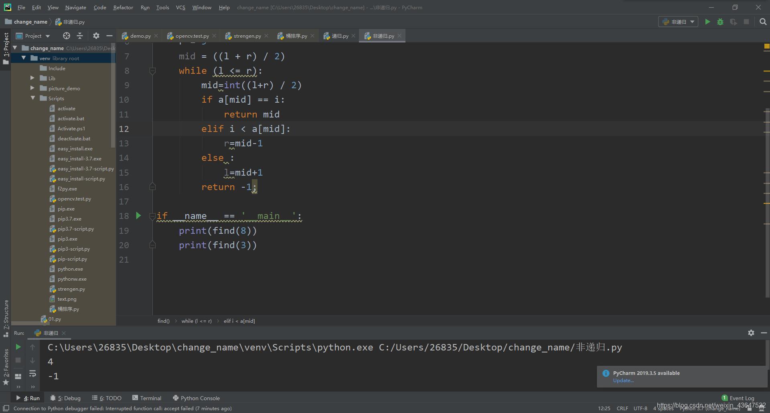Open the Favorites side panel
Image resolution: width=770 pixels, height=413 pixels.
(x=6, y=366)
